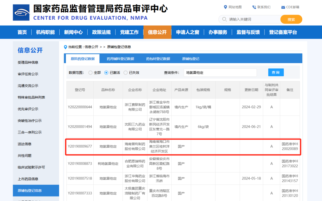Open the 信息公开 navigation menu
Image resolution: width=322 pixels, height=201 pixels.
[157, 32]
